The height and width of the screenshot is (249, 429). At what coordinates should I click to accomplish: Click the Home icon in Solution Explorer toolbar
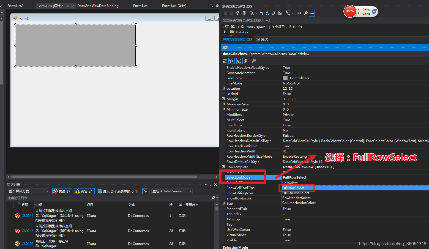click(237, 13)
